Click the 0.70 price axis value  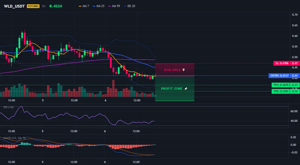pos(295,15)
